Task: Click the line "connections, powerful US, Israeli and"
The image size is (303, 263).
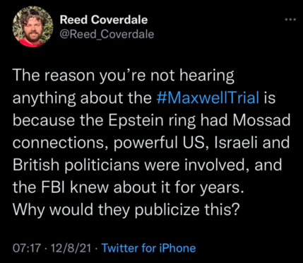Action: 151,143
